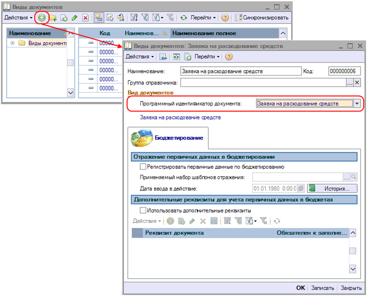The width and height of the screenshot is (367, 296).
Task: Expand the Виды документов tree node
Action: (x=12, y=43)
